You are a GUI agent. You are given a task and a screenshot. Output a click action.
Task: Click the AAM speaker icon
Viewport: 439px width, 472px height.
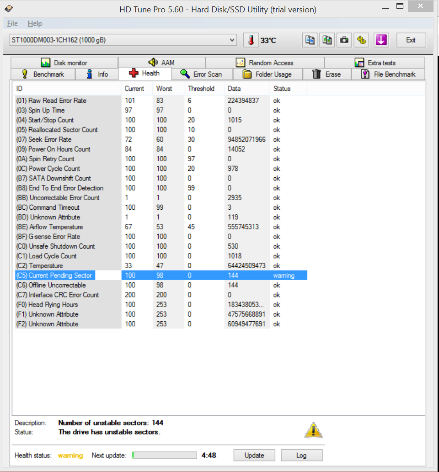tap(153, 62)
